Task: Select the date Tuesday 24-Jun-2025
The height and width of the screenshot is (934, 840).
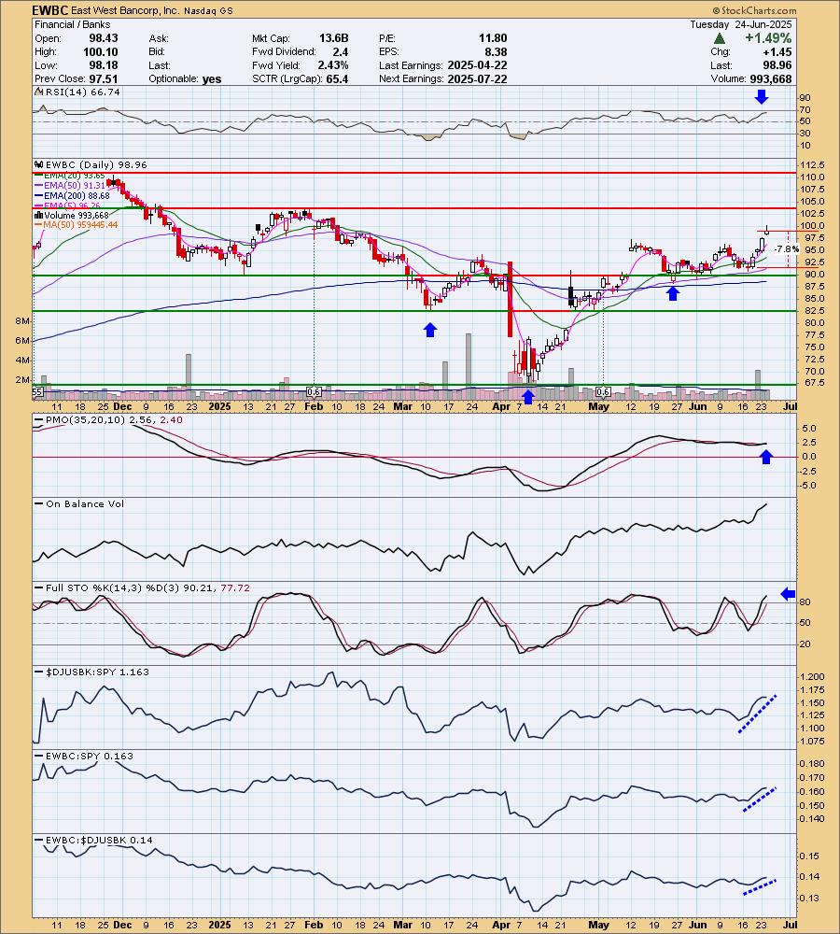Action: point(740,24)
